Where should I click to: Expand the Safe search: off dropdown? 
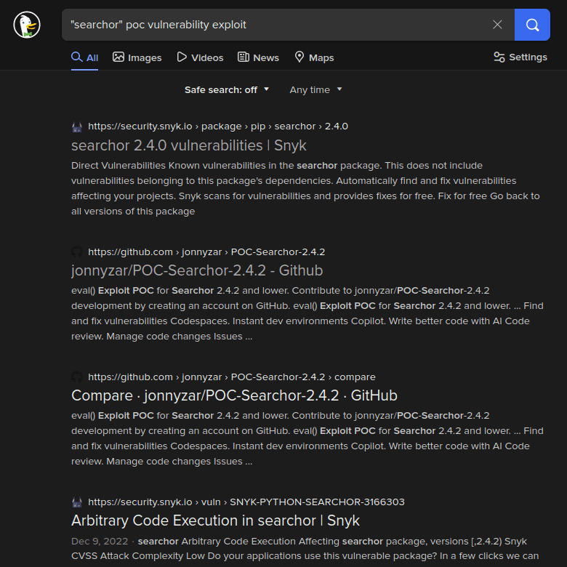[227, 89]
